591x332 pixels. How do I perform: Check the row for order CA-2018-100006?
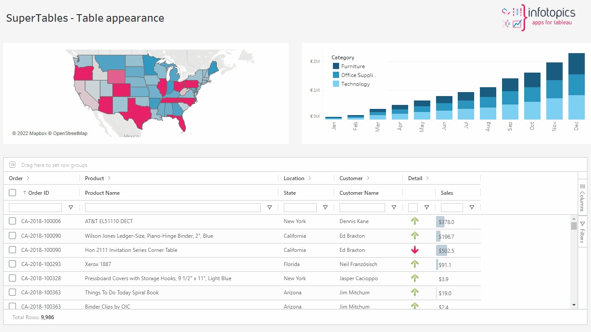(x=12, y=221)
